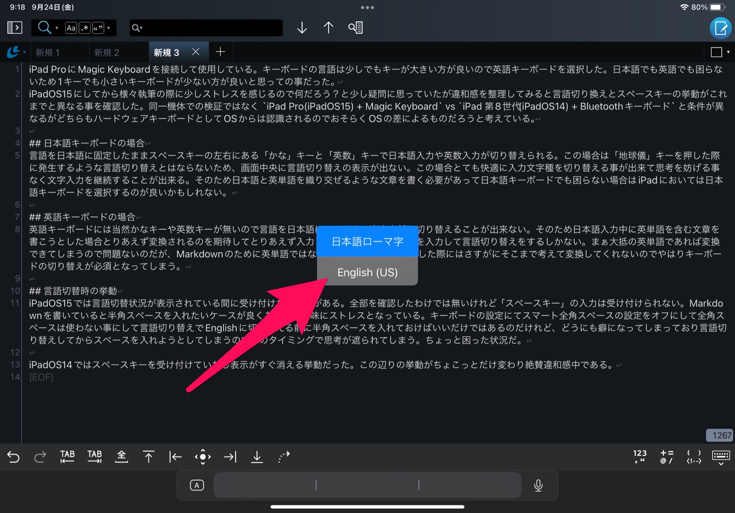Hide the keyboard accessory bar
This screenshot has height=513, width=735.
721,458
